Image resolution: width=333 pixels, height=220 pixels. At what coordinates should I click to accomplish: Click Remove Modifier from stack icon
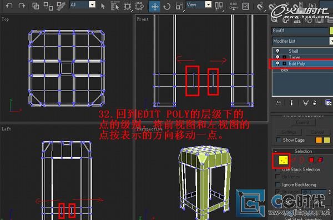pos(315,103)
